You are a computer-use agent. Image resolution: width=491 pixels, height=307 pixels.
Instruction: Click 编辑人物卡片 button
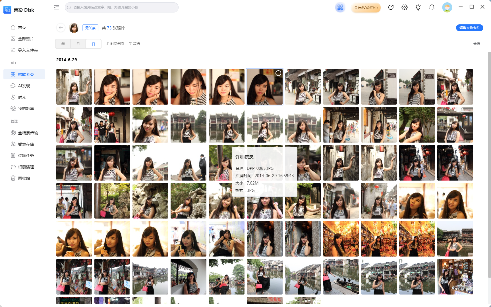[x=469, y=28]
